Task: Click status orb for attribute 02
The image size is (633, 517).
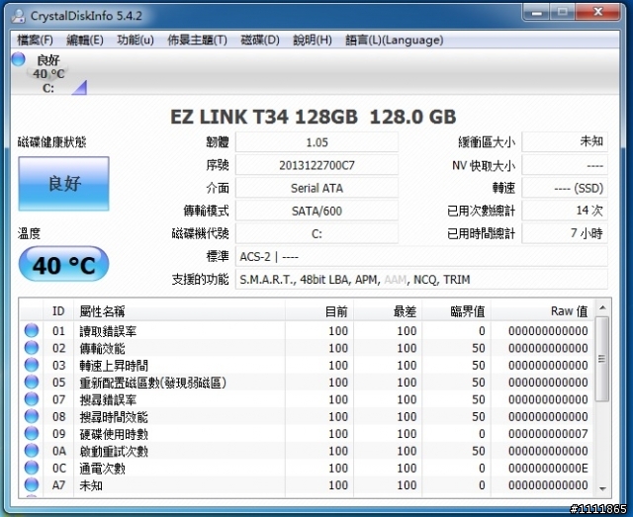Action: (32, 348)
